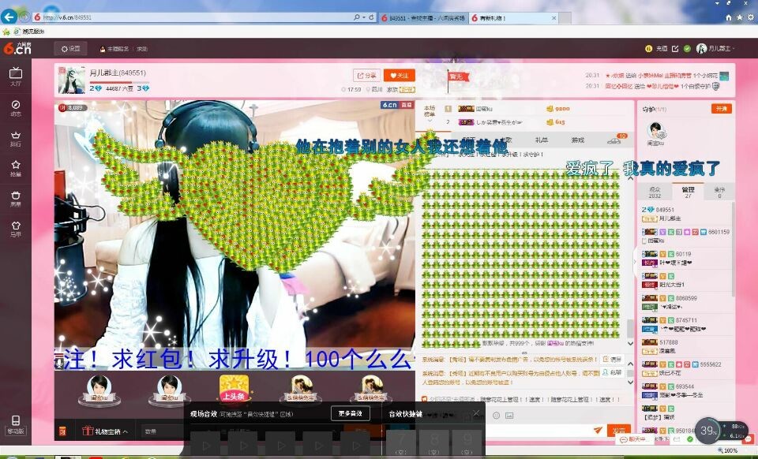Viewport: 758px width, 459px height.
Task: Click the 私聊 private chat toggle
Action: 612,372
